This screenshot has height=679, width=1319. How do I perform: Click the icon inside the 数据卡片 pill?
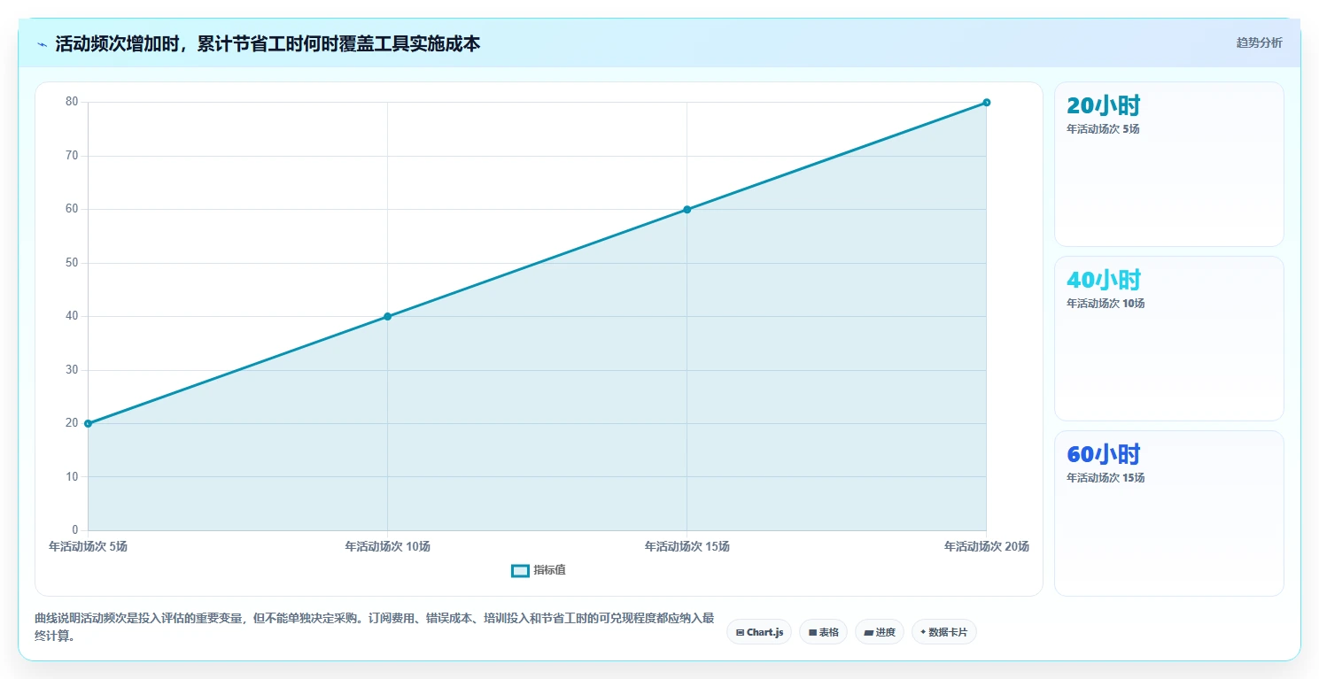coord(923,632)
